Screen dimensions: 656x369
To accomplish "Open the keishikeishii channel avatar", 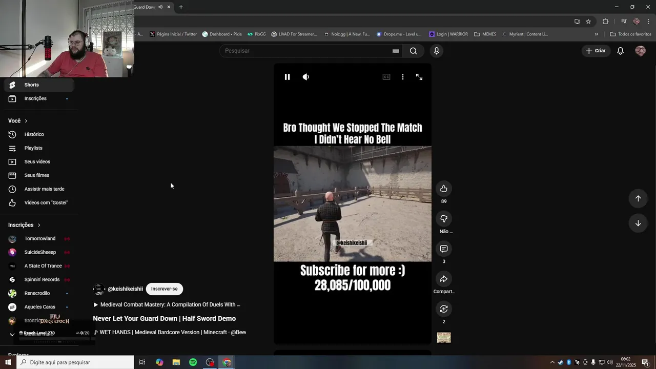I will [99, 289].
